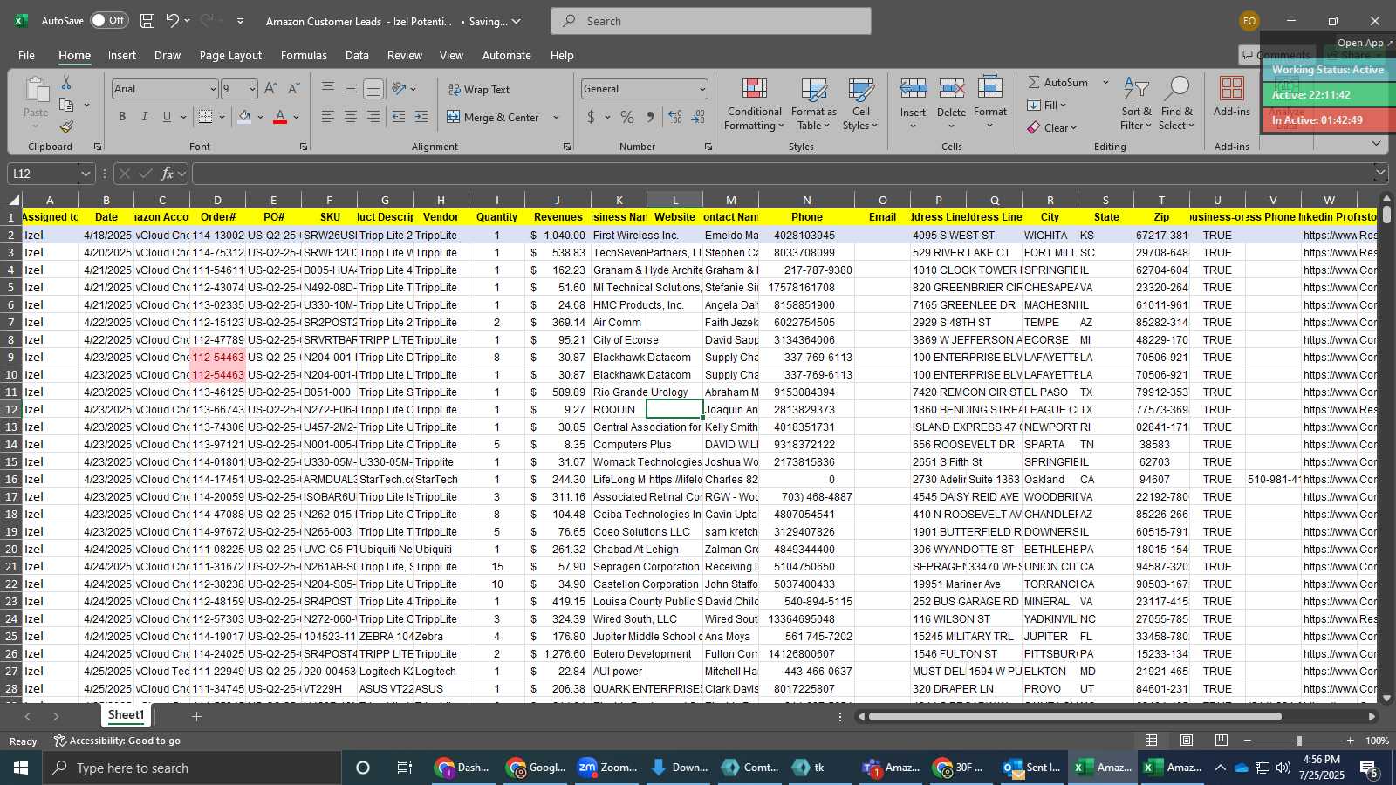Click Merge & Center button
Viewport: 1396px width, 785px height.
tap(493, 117)
